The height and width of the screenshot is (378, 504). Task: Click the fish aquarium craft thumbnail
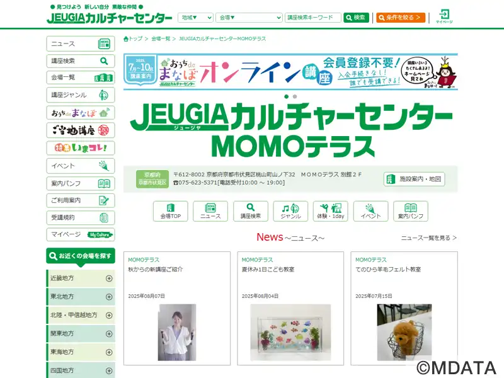(x=290, y=333)
